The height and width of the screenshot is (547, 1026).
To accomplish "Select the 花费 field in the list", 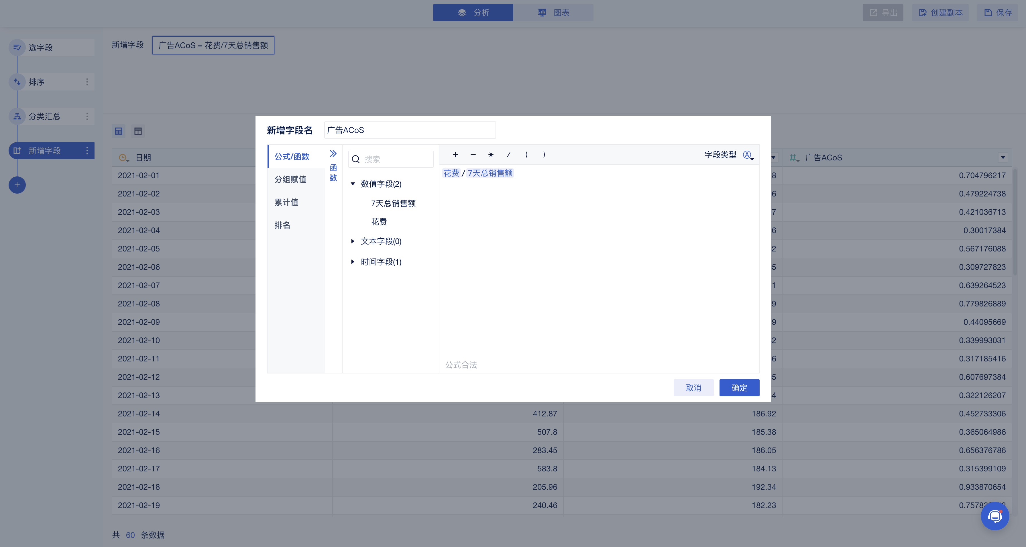I will click(x=379, y=222).
